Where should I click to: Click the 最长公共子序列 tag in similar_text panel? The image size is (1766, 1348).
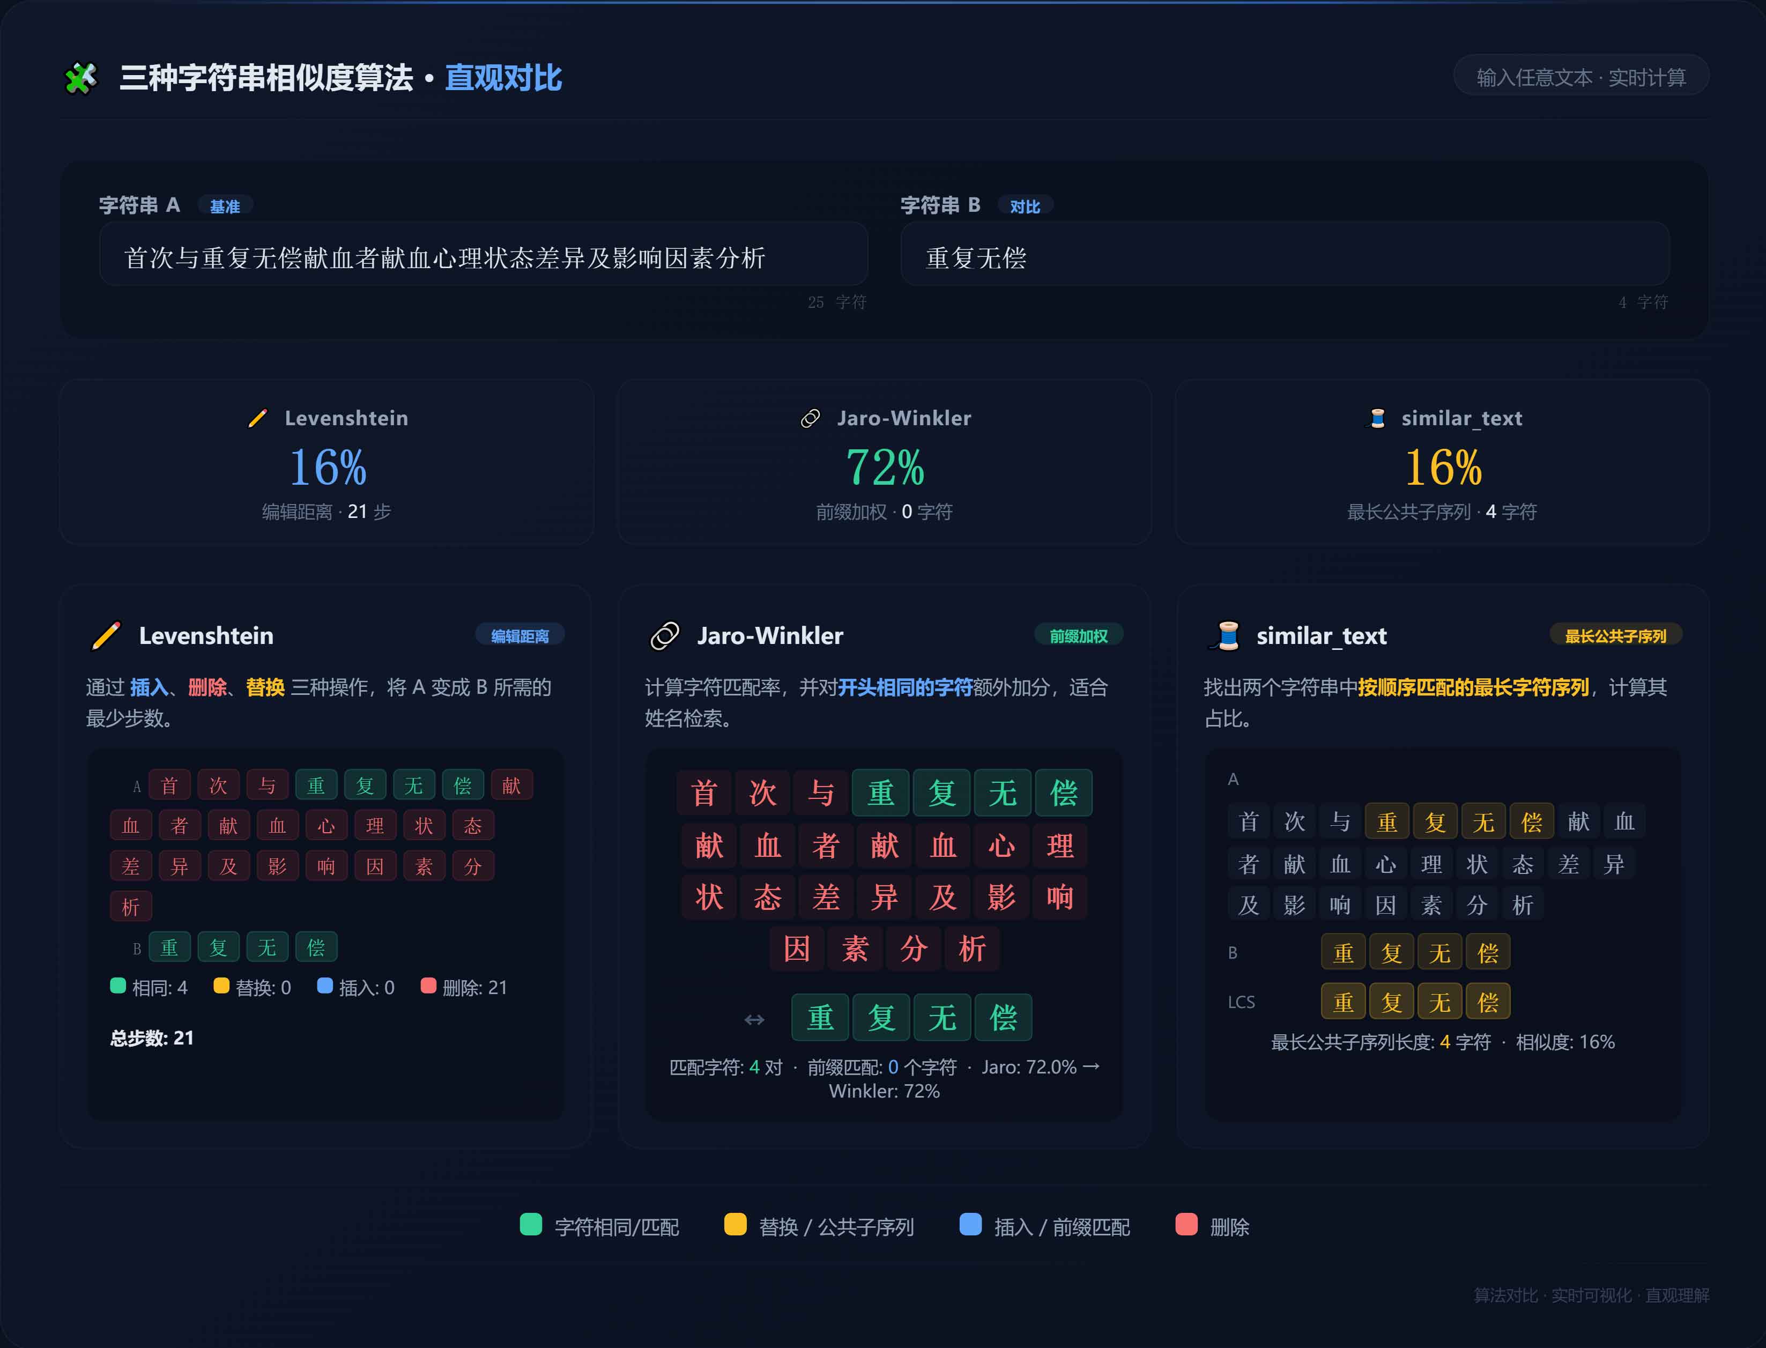click(1615, 635)
